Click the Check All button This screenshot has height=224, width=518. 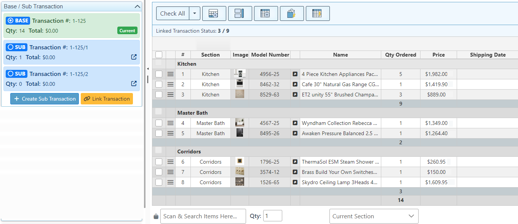173,14
